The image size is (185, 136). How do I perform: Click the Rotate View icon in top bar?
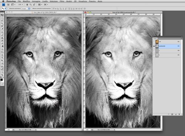tap(34, 4)
